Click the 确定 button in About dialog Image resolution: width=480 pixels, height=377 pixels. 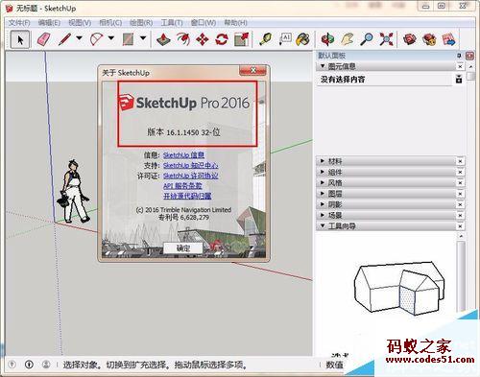click(x=183, y=248)
